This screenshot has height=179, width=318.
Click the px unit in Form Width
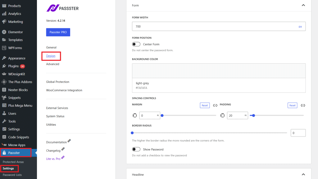(300, 27)
